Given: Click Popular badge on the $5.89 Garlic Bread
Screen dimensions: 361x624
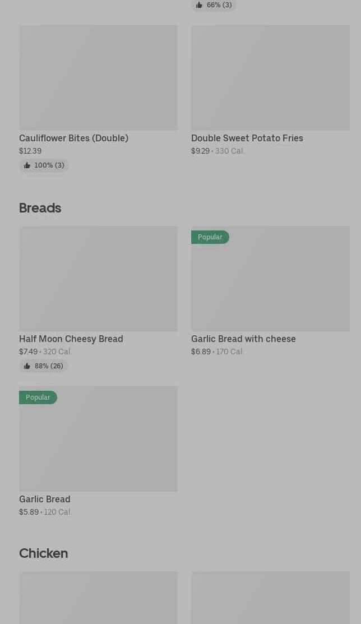Looking at the screenshot, I should point(38,397).
